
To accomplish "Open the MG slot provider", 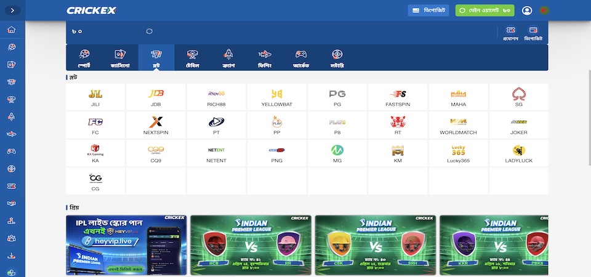I will point(337,153).
